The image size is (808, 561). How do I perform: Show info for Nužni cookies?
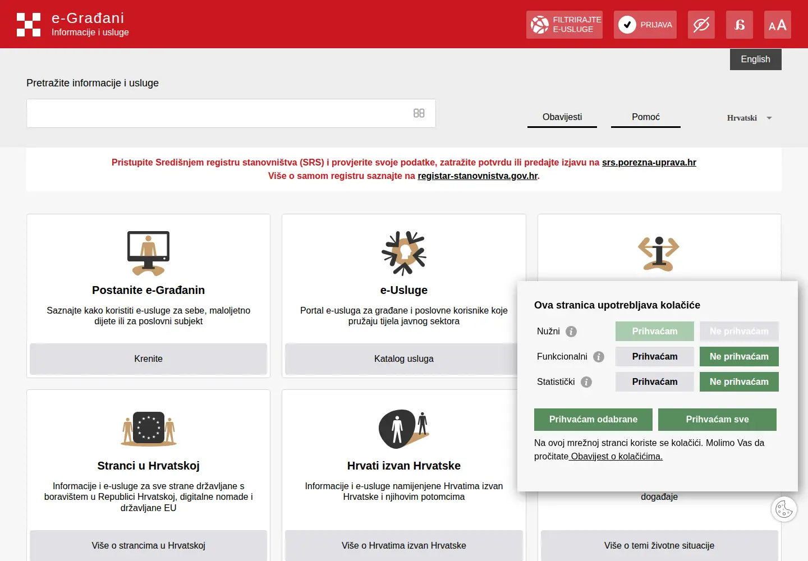pyautogui.click(x=571, y=332)
